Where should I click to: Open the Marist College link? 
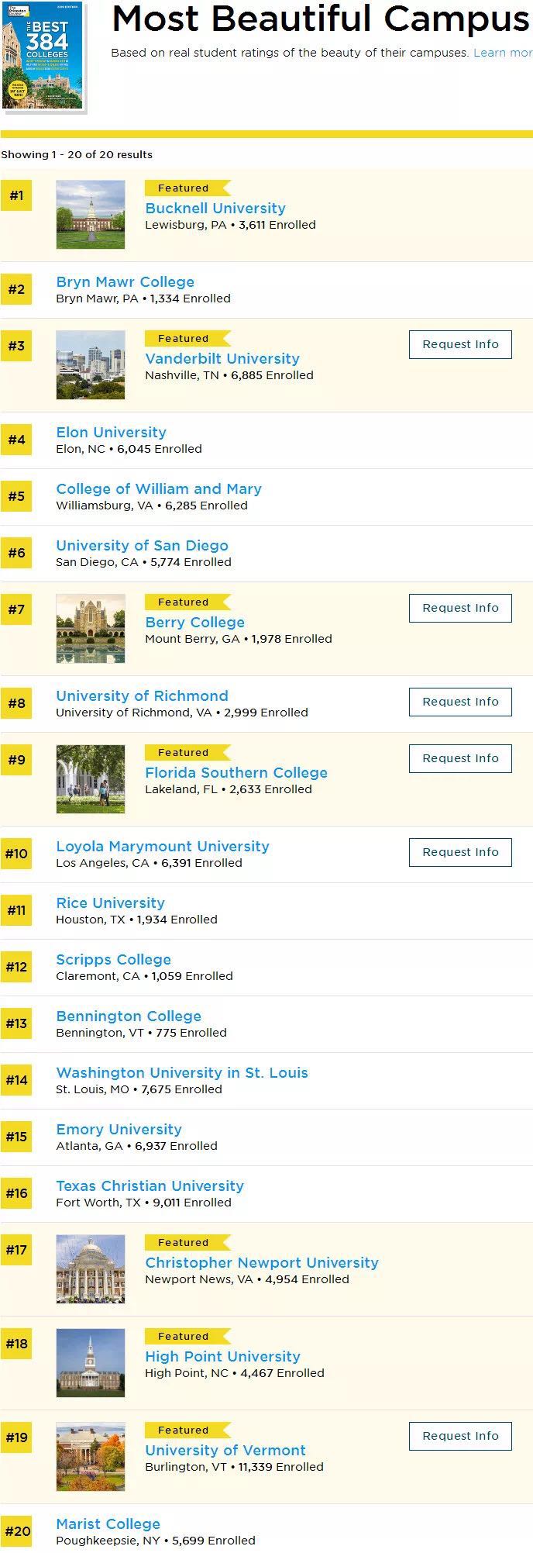point(108,1524)
